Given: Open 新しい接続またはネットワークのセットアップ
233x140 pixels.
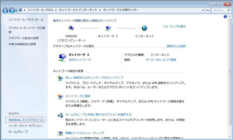Looking at the screenshot, I should coord(94,78).
